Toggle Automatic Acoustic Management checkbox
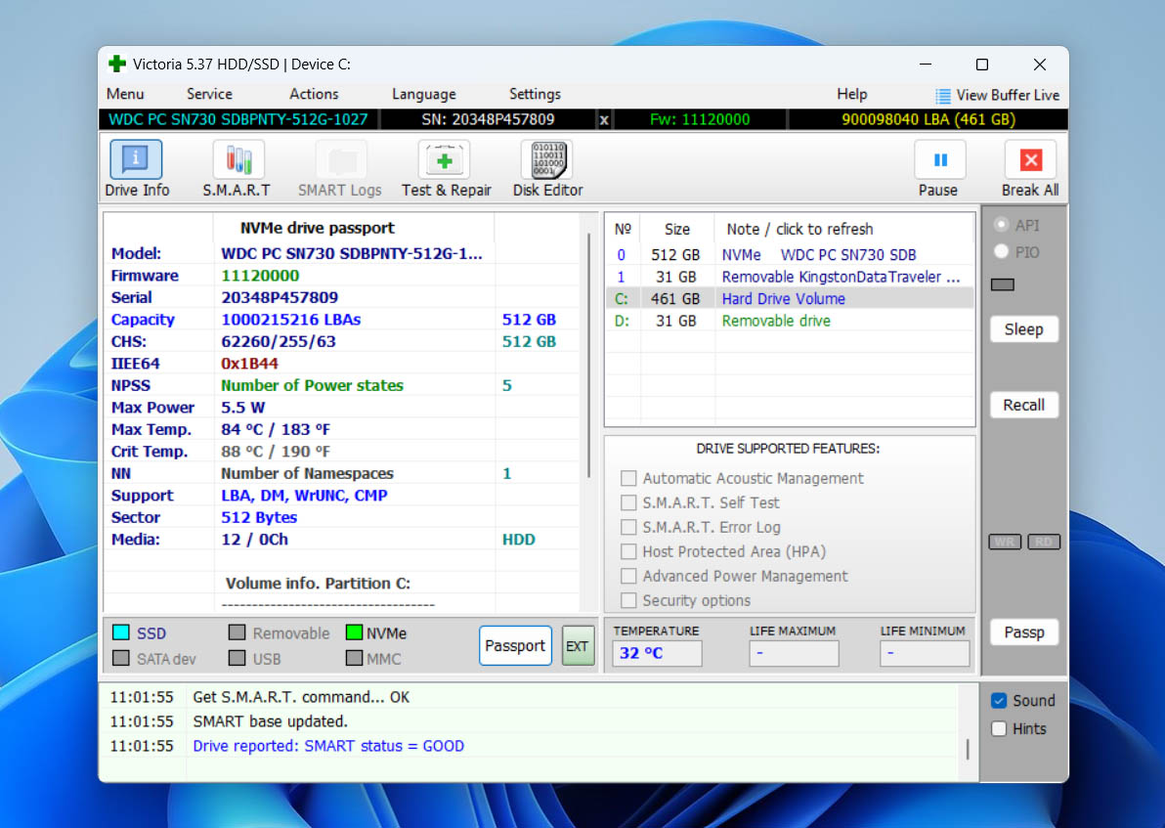Image resolution: width=1165 pixels, height=828 pixels. (628, 478)
